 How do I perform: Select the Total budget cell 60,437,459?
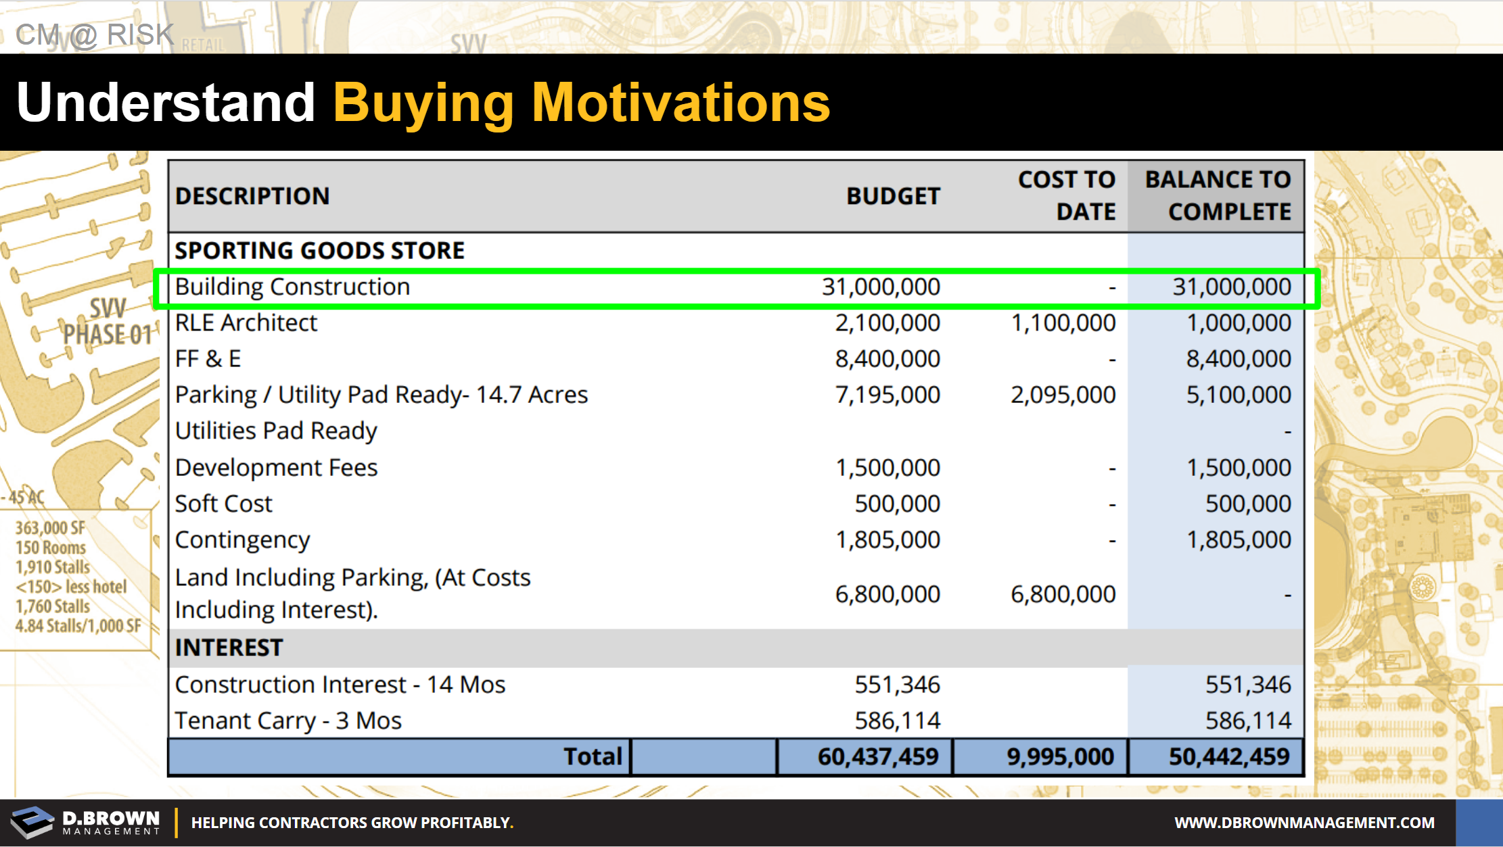(877, 756)
